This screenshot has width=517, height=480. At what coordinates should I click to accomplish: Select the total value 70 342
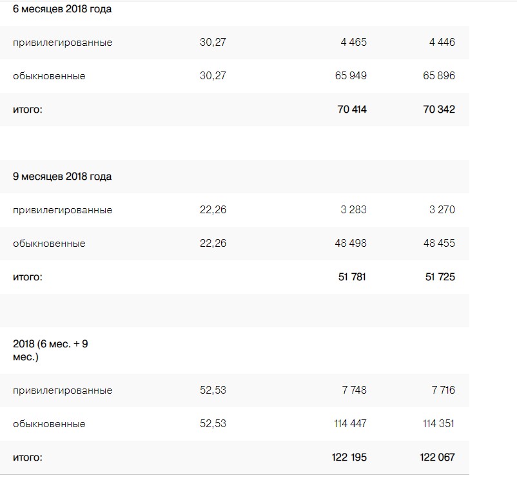[439, 110]
